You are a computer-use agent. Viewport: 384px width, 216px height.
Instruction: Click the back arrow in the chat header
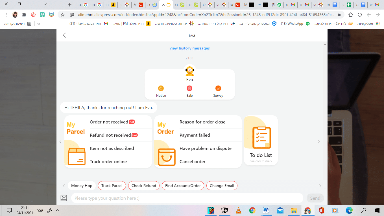pos(64,35)
